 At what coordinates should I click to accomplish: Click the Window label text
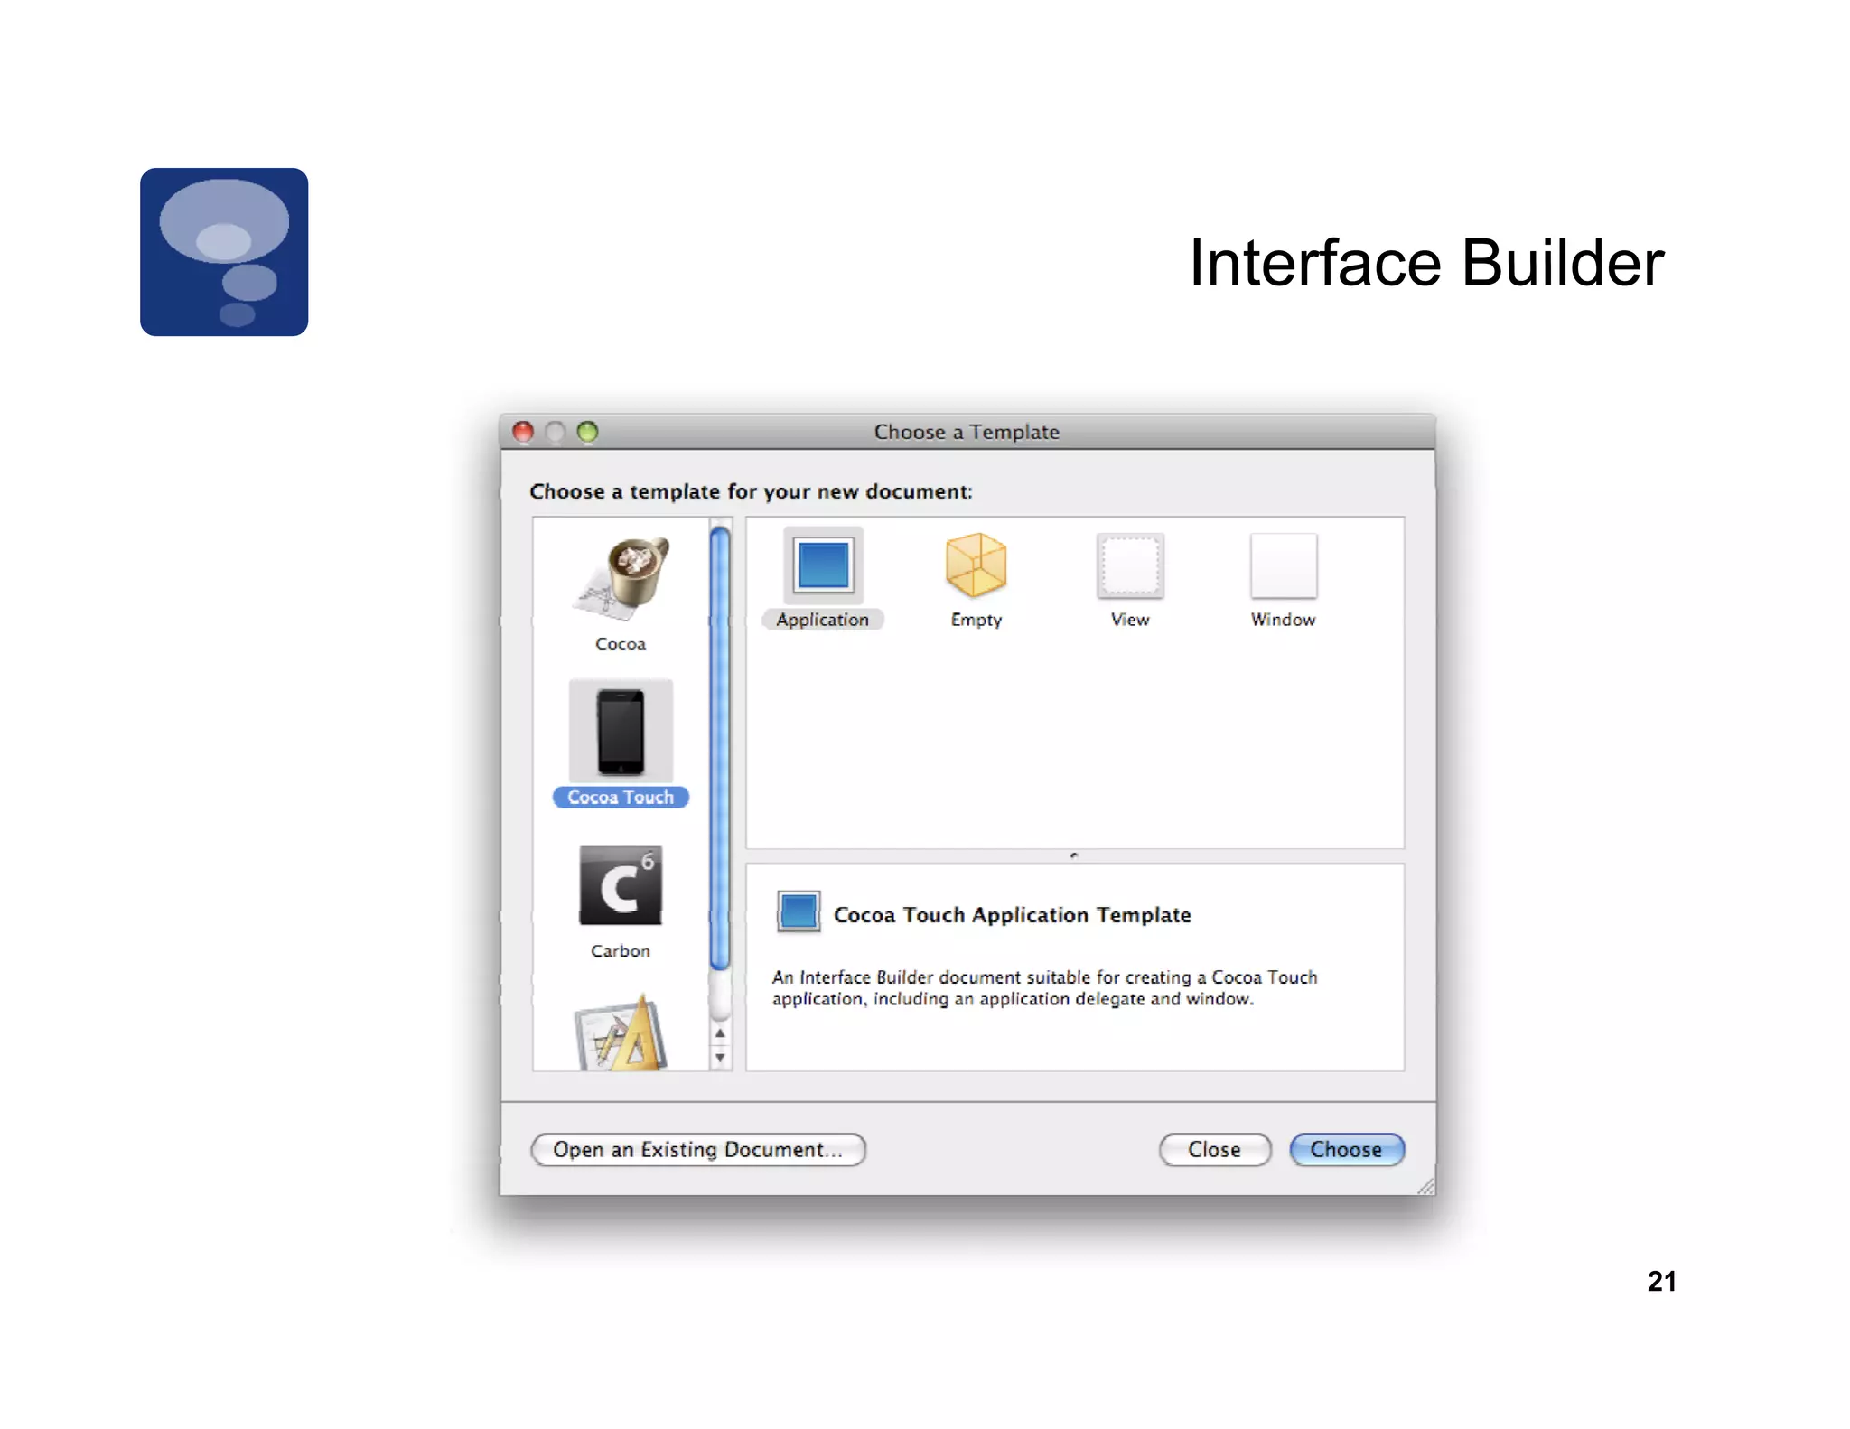1284,620
